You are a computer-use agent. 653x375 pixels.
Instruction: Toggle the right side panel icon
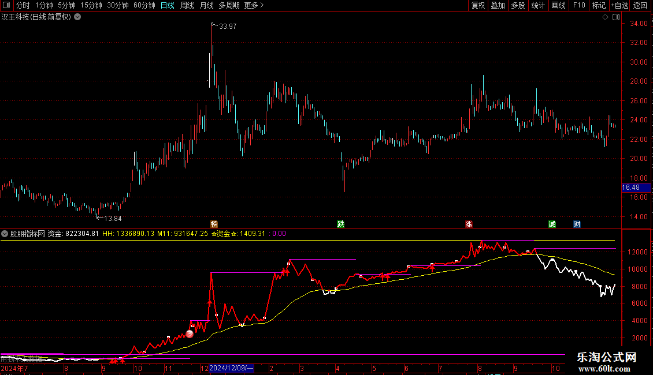pyautogui.click(x=616, y=17)
